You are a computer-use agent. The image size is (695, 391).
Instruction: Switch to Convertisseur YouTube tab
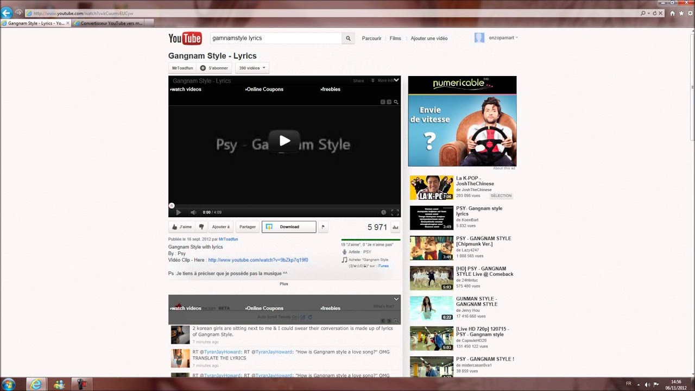click(112, 23)
